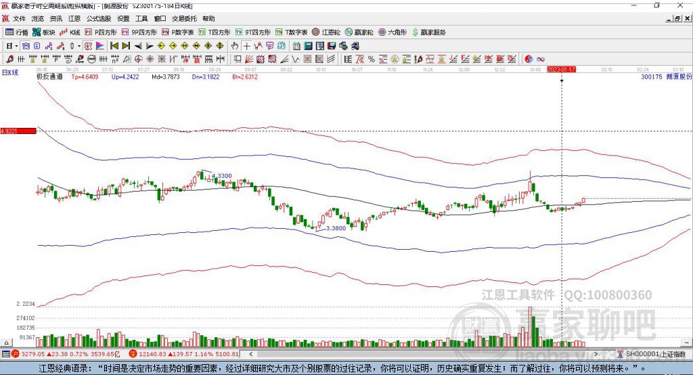
Task: Open the 9P四方形 tool
Action: click(139, 32)
